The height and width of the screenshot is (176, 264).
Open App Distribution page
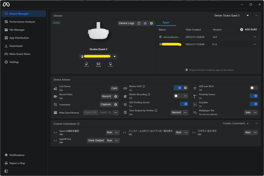tap(19, 38)
